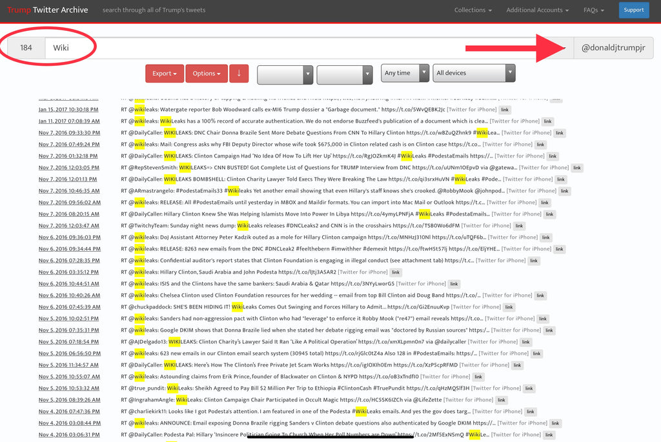Viewport: 661px width, 442px height.
Task: Open the Jan 15, 2017 10:30:18 PM tweet date
Action: (x=68, y=110)
